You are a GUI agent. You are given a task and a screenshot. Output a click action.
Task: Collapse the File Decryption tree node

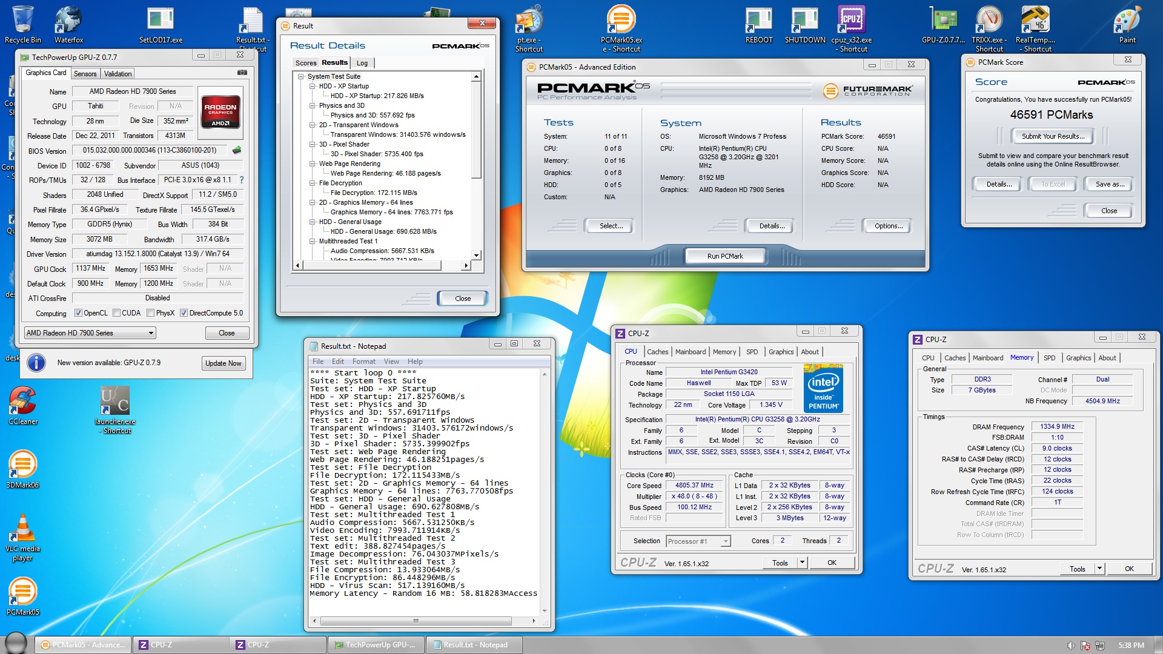pyautogui.click(x=313, y=183)
